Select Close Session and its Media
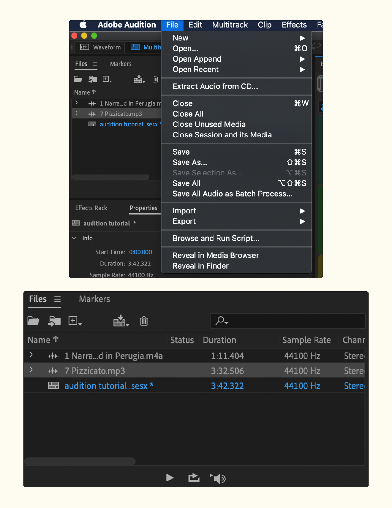 [x=236, y=135]
